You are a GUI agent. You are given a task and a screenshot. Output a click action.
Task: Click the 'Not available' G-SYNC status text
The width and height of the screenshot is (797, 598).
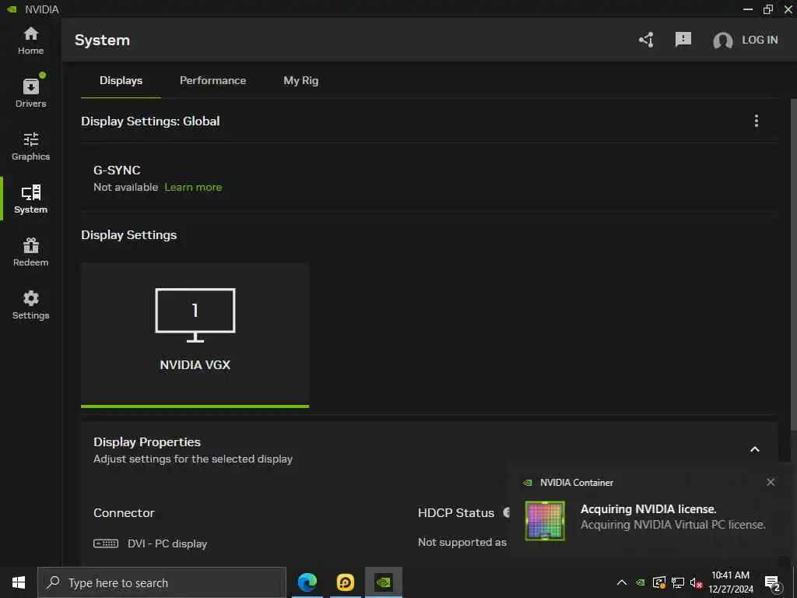pos(125,187)
